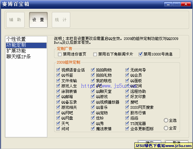This screenshot has height=149, width=193.
Task: Toggle QQ视频播放器 checkbox
Action: [x=93, y=102]
